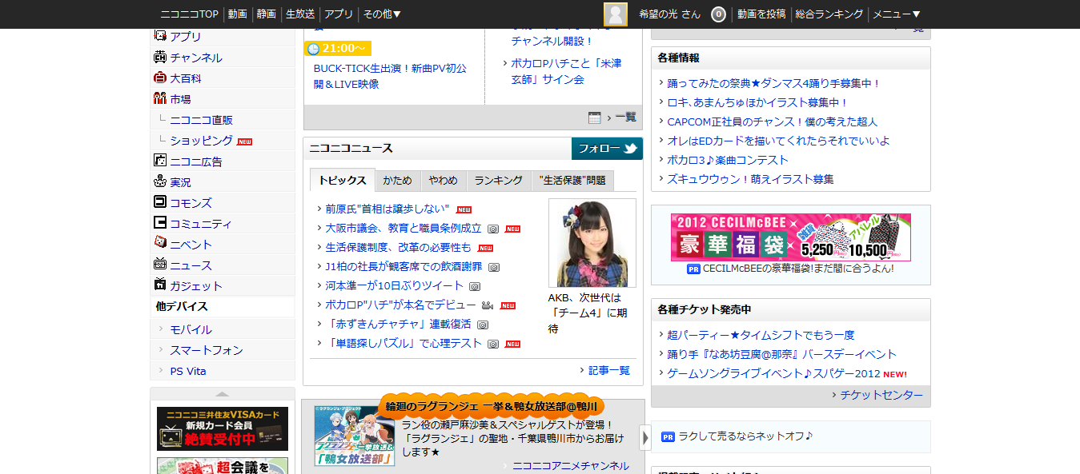Open ボカロPハチこと「米津玄師」サイン会 link

click(567, 71)
